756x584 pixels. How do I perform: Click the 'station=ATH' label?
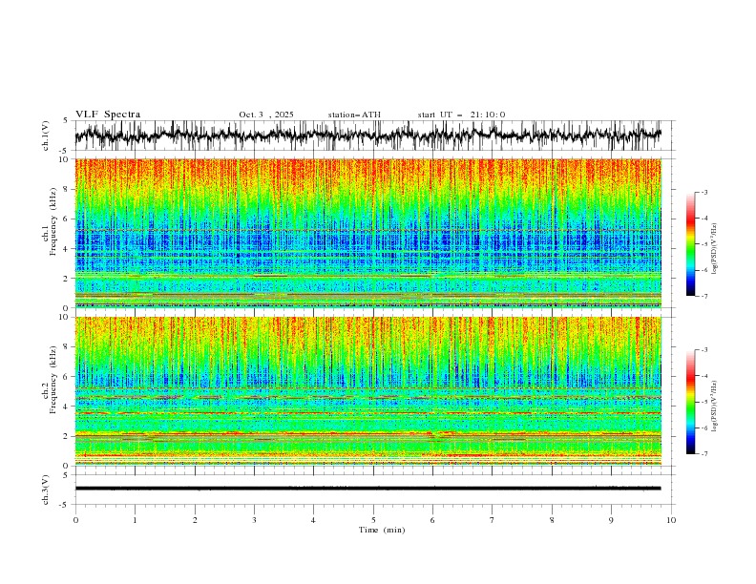pyautogui.click(x=354, y=115)
